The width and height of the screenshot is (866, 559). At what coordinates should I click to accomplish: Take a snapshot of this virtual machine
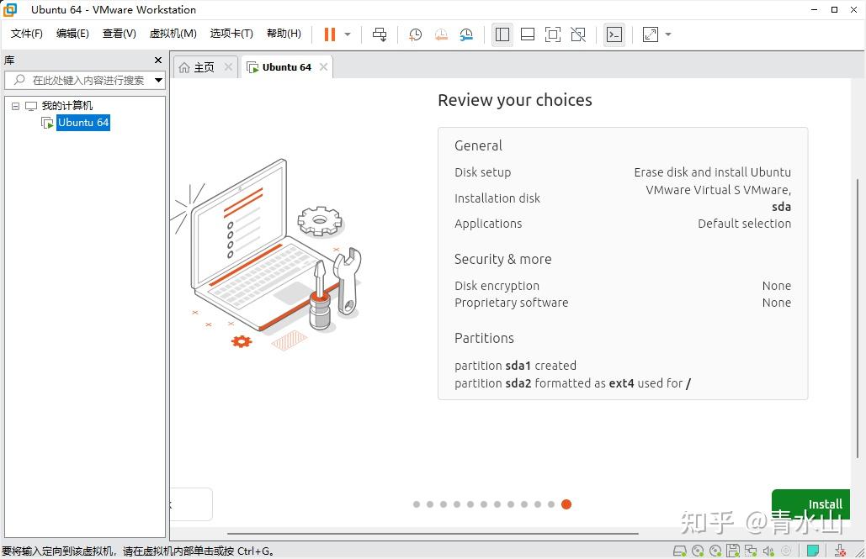[415, 34]
